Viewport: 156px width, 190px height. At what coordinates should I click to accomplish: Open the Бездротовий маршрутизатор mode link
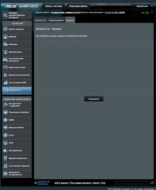pos(66,12)
